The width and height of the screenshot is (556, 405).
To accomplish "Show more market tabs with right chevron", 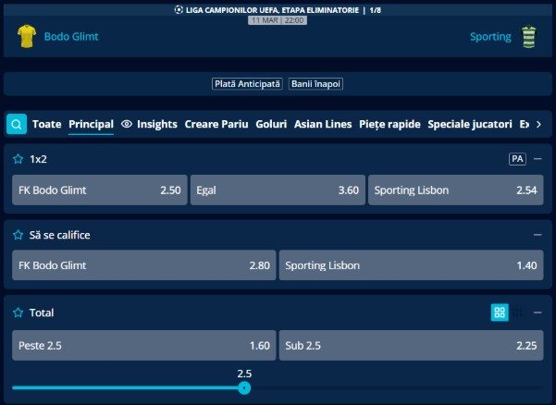I will point(538,125).
